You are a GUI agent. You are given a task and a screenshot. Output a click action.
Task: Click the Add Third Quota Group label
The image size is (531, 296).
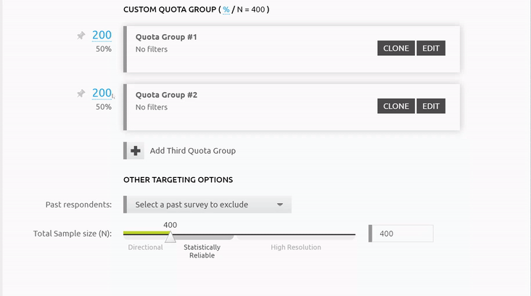click(x=192, y=151)
